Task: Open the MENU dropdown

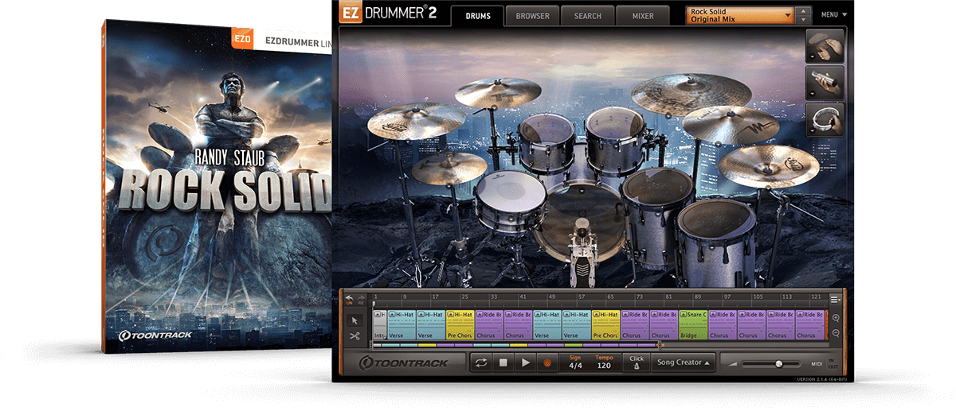Action: (833, 14)
